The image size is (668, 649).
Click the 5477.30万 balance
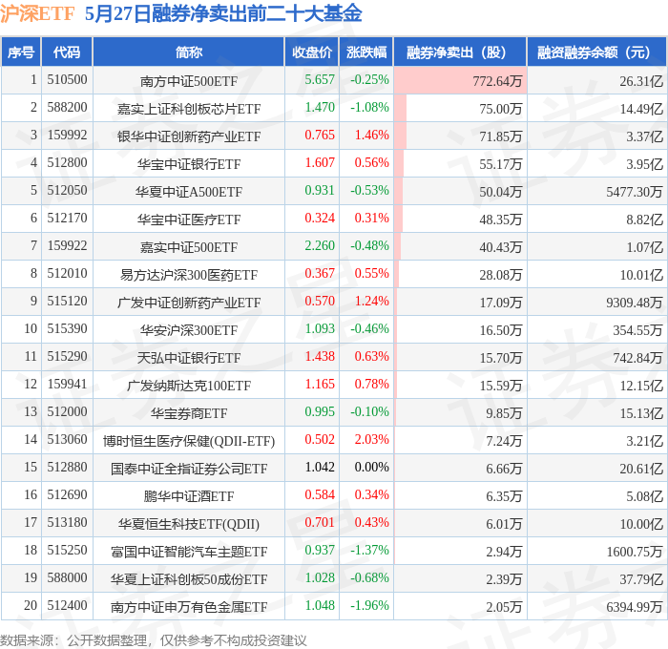click(x=635, y=192)
